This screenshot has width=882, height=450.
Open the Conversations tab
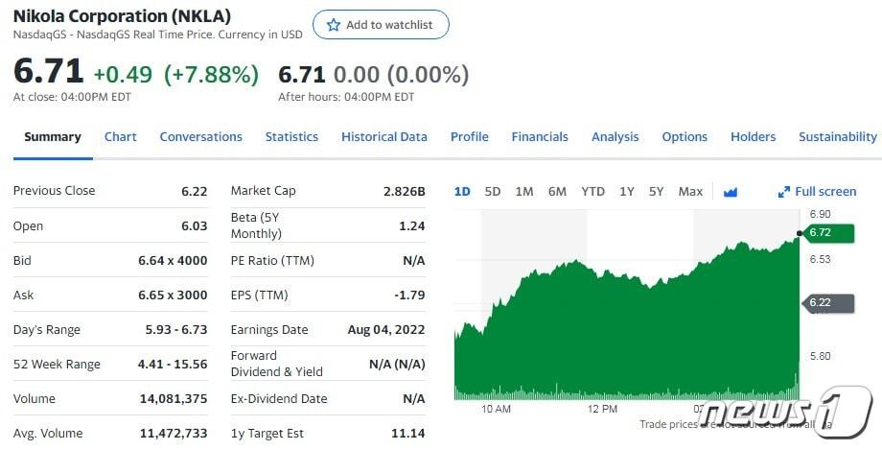point(201,137)
